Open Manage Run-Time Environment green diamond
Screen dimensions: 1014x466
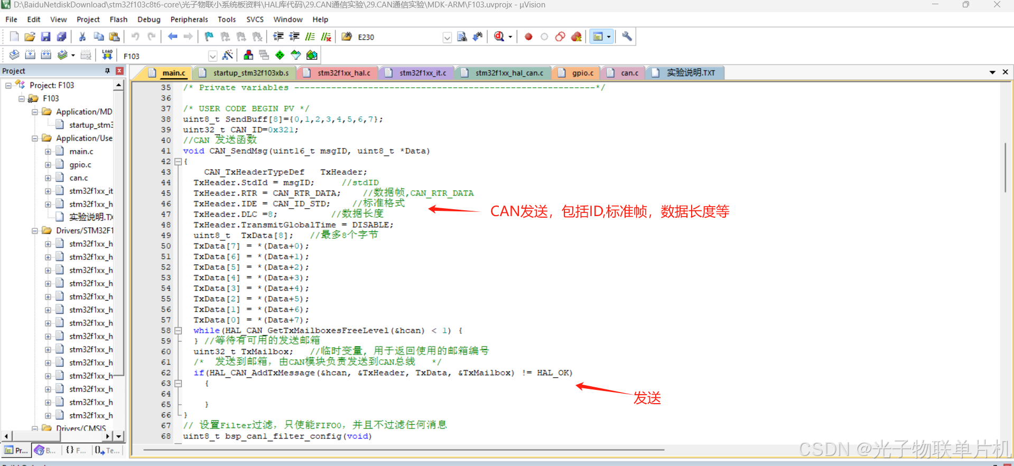(280, 55)
